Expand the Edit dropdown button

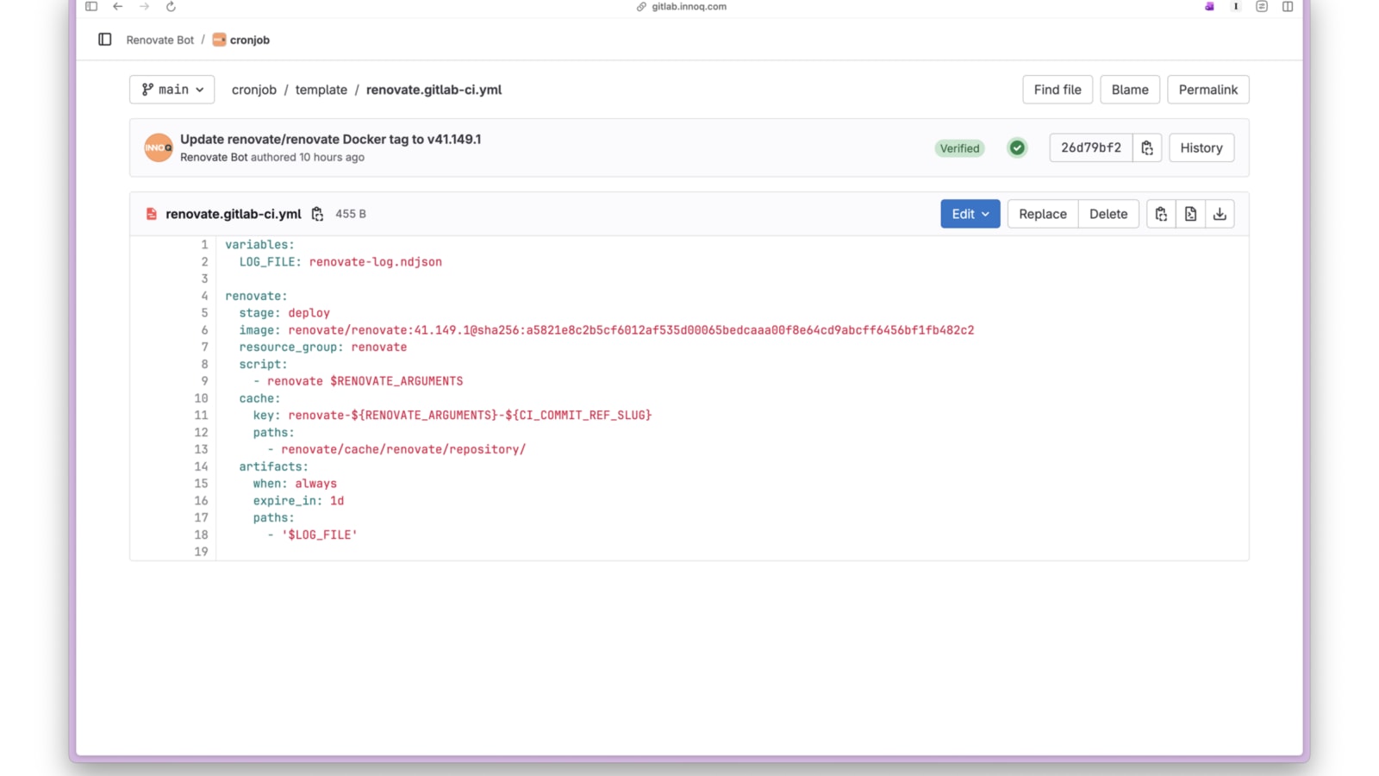pyautogui.click(x=970, y=214)
